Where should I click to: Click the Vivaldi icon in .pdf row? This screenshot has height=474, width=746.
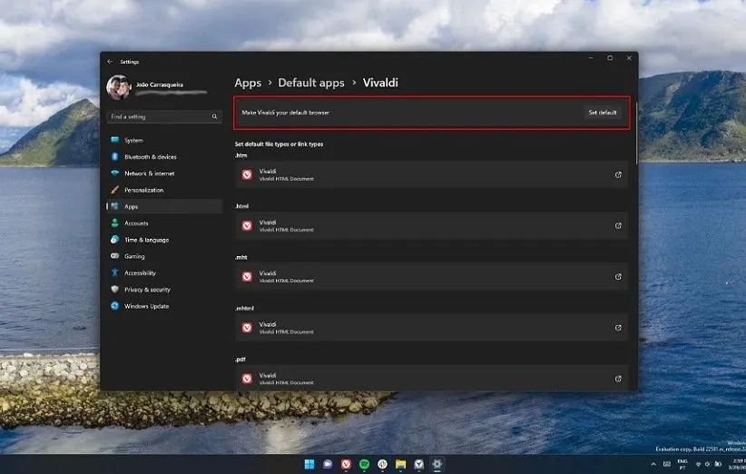(247, 379)
